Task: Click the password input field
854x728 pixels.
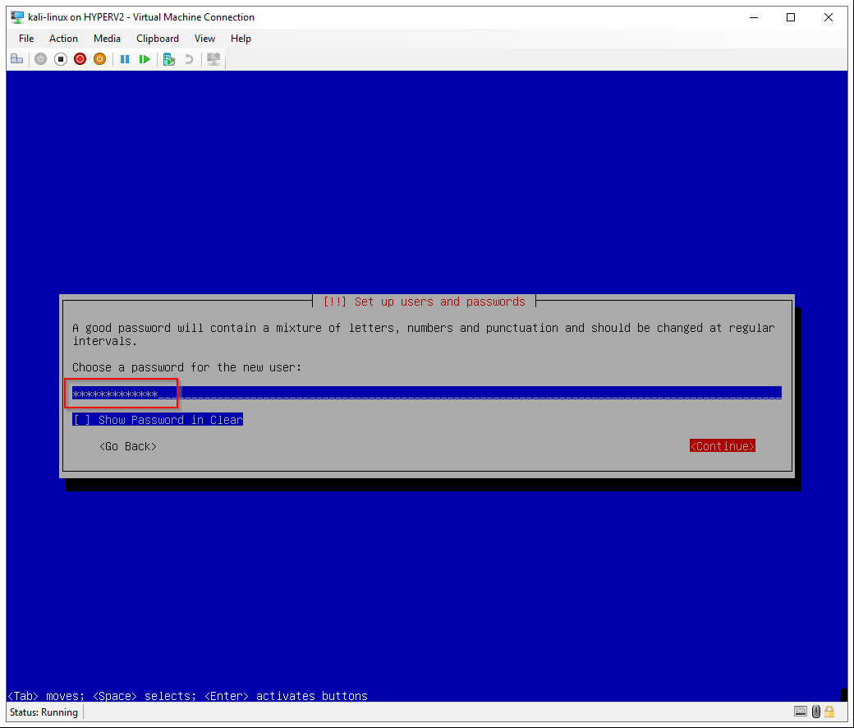Action: click(427, 394)
